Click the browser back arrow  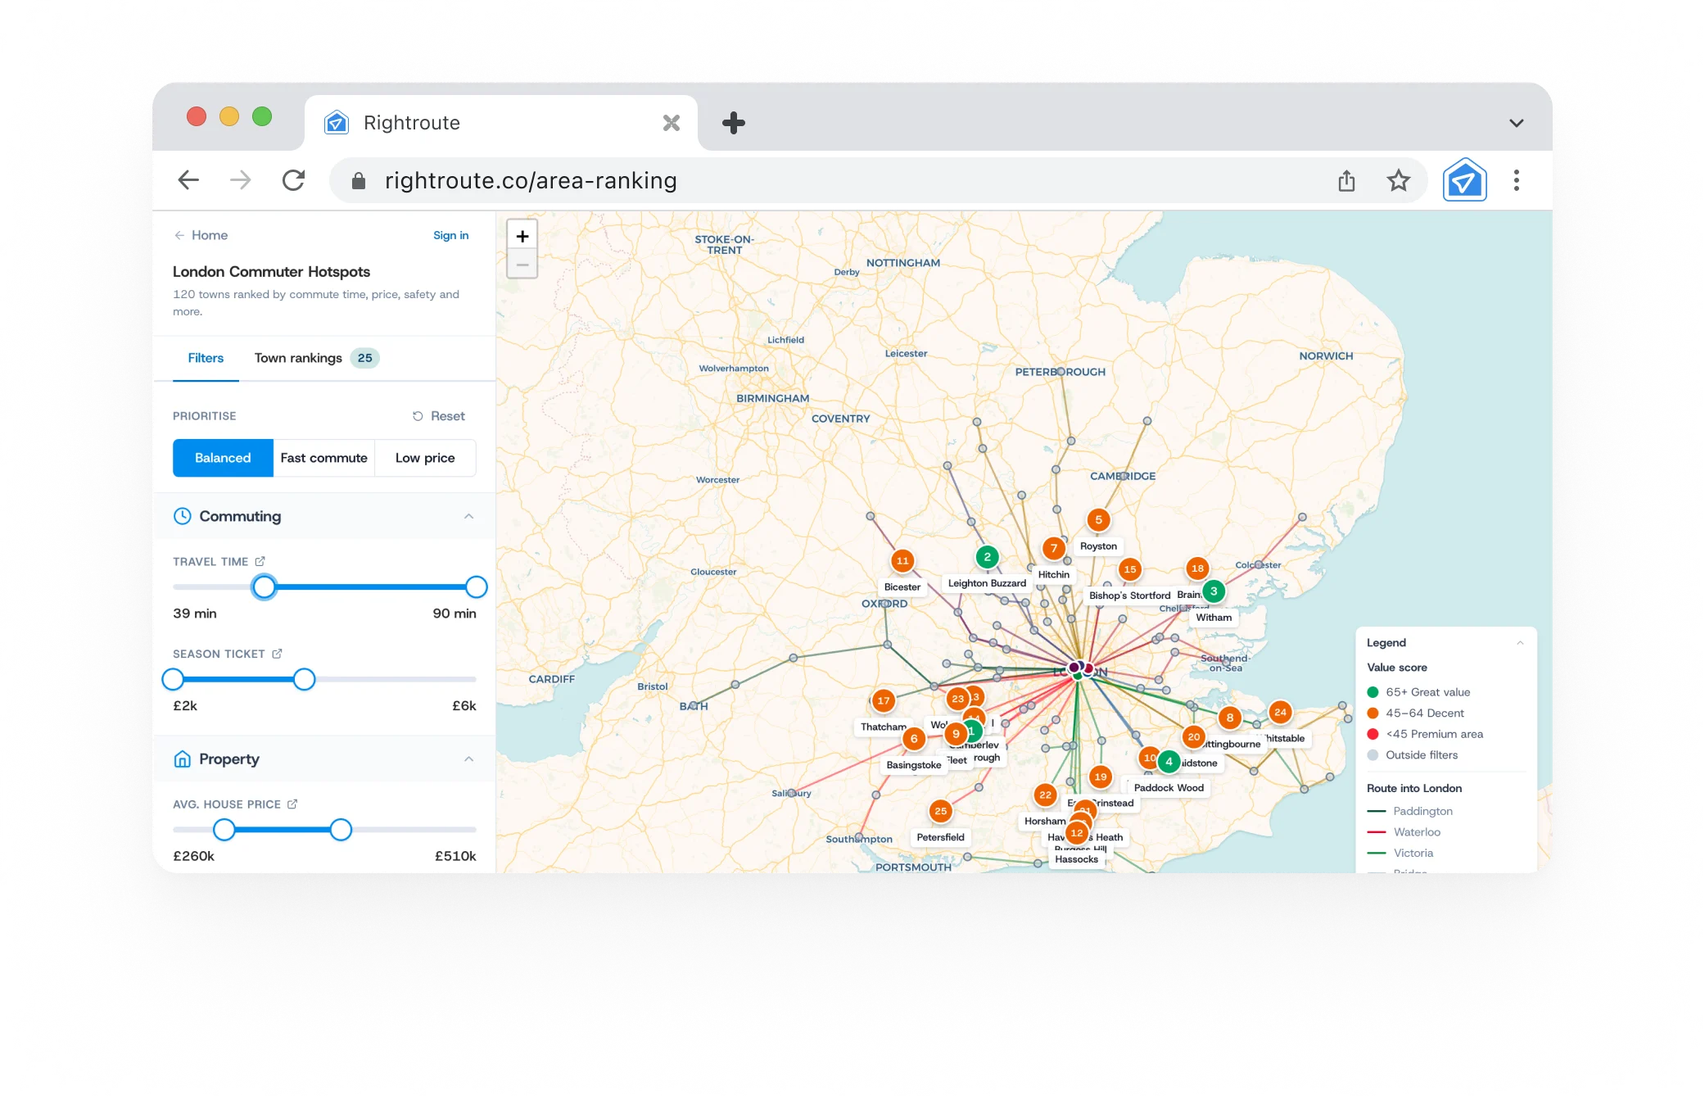188,180
